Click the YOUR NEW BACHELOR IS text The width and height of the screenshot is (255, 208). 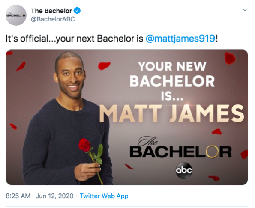click(x=172, y=81)
